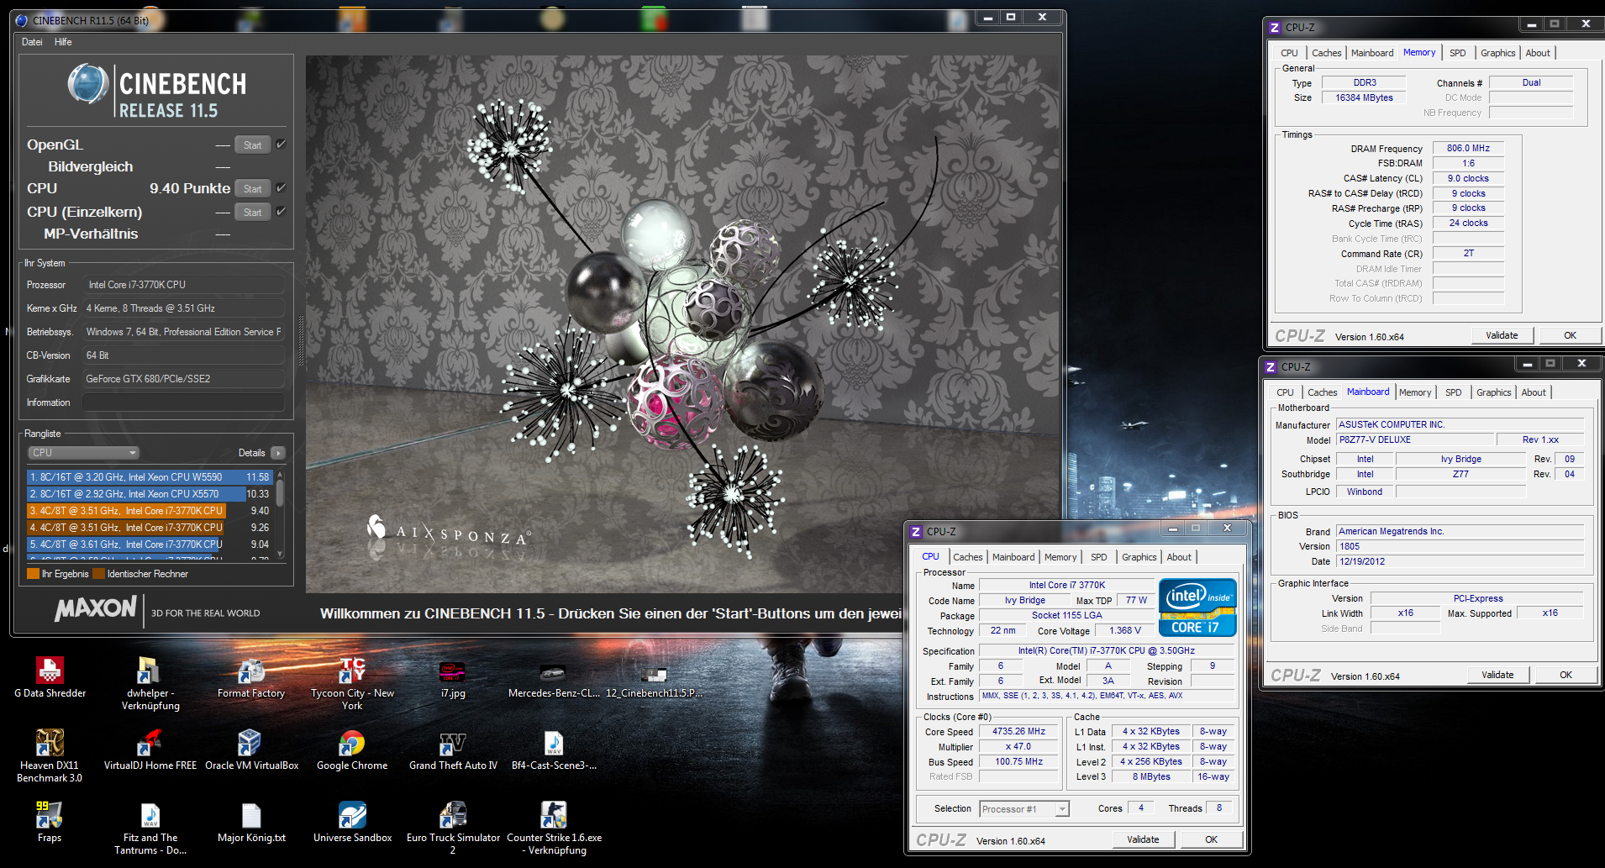Click the Information input field
1605x868 pixels.
click(183, 402)
